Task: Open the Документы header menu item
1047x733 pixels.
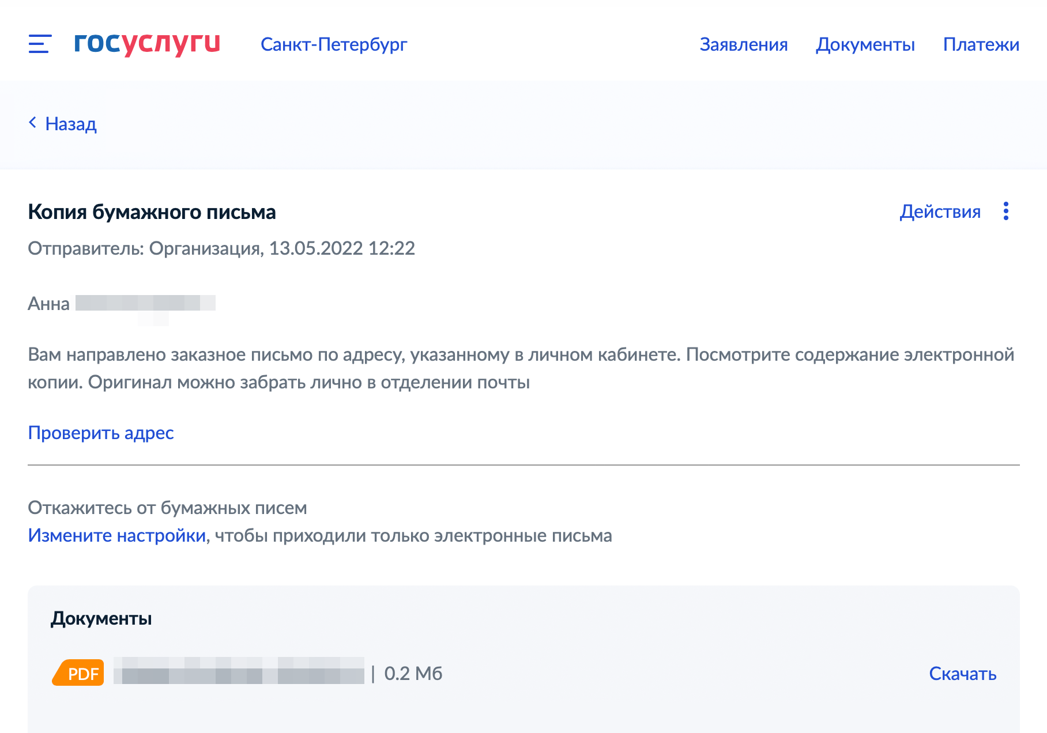Action: 865,44
